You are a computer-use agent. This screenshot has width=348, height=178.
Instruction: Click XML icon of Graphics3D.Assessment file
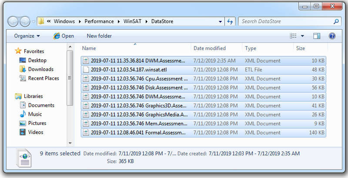tap(86, 106)
